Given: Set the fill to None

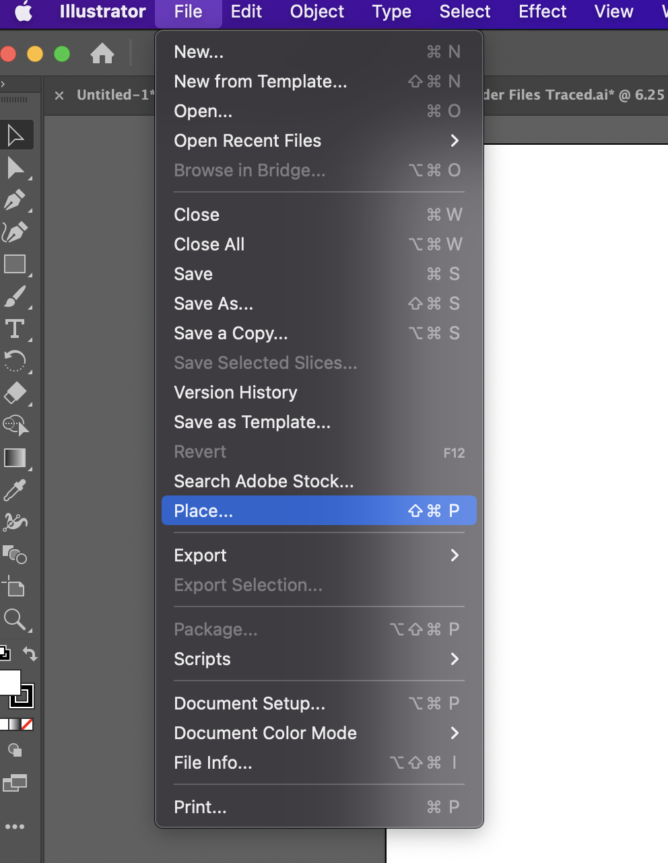Looking at the screenshot, I should (27, 724).
